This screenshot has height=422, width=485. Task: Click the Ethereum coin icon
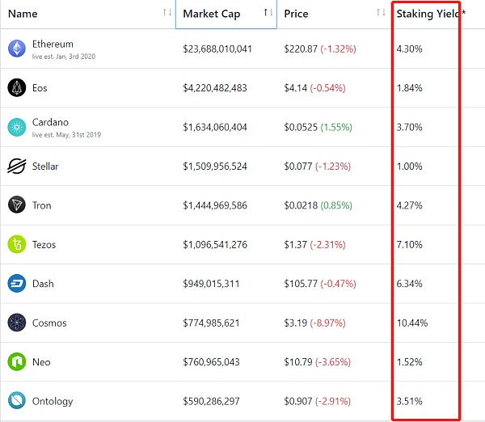[x=17, y=49]
